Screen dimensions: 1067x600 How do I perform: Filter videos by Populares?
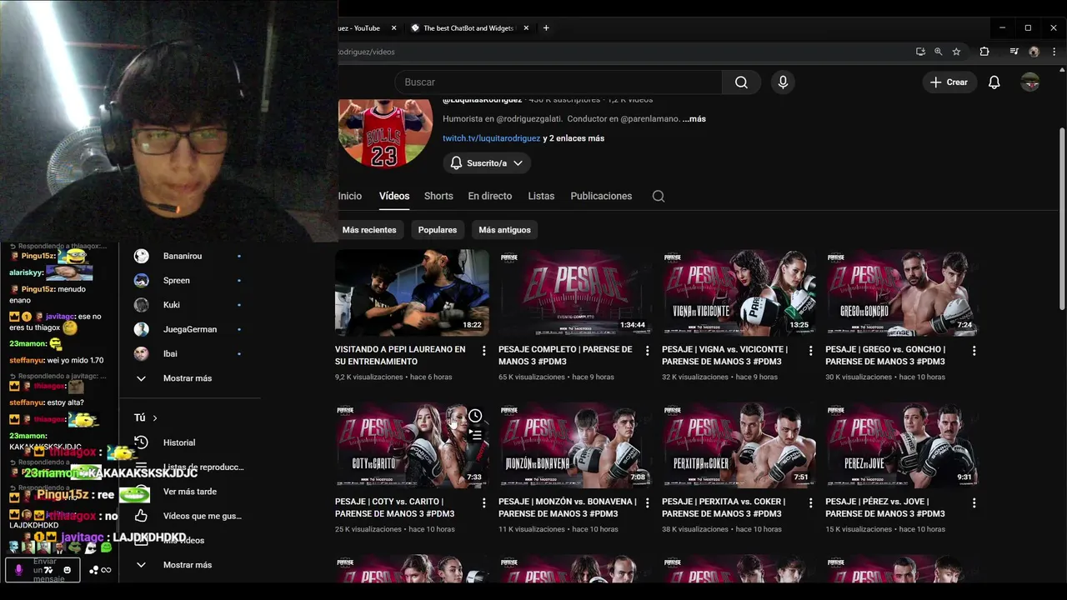click(438, 230)
